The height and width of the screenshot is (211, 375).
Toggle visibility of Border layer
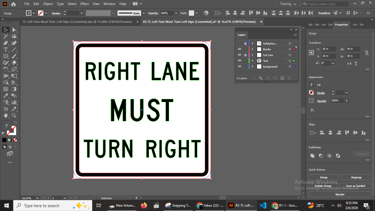click(x=239, y=49)
